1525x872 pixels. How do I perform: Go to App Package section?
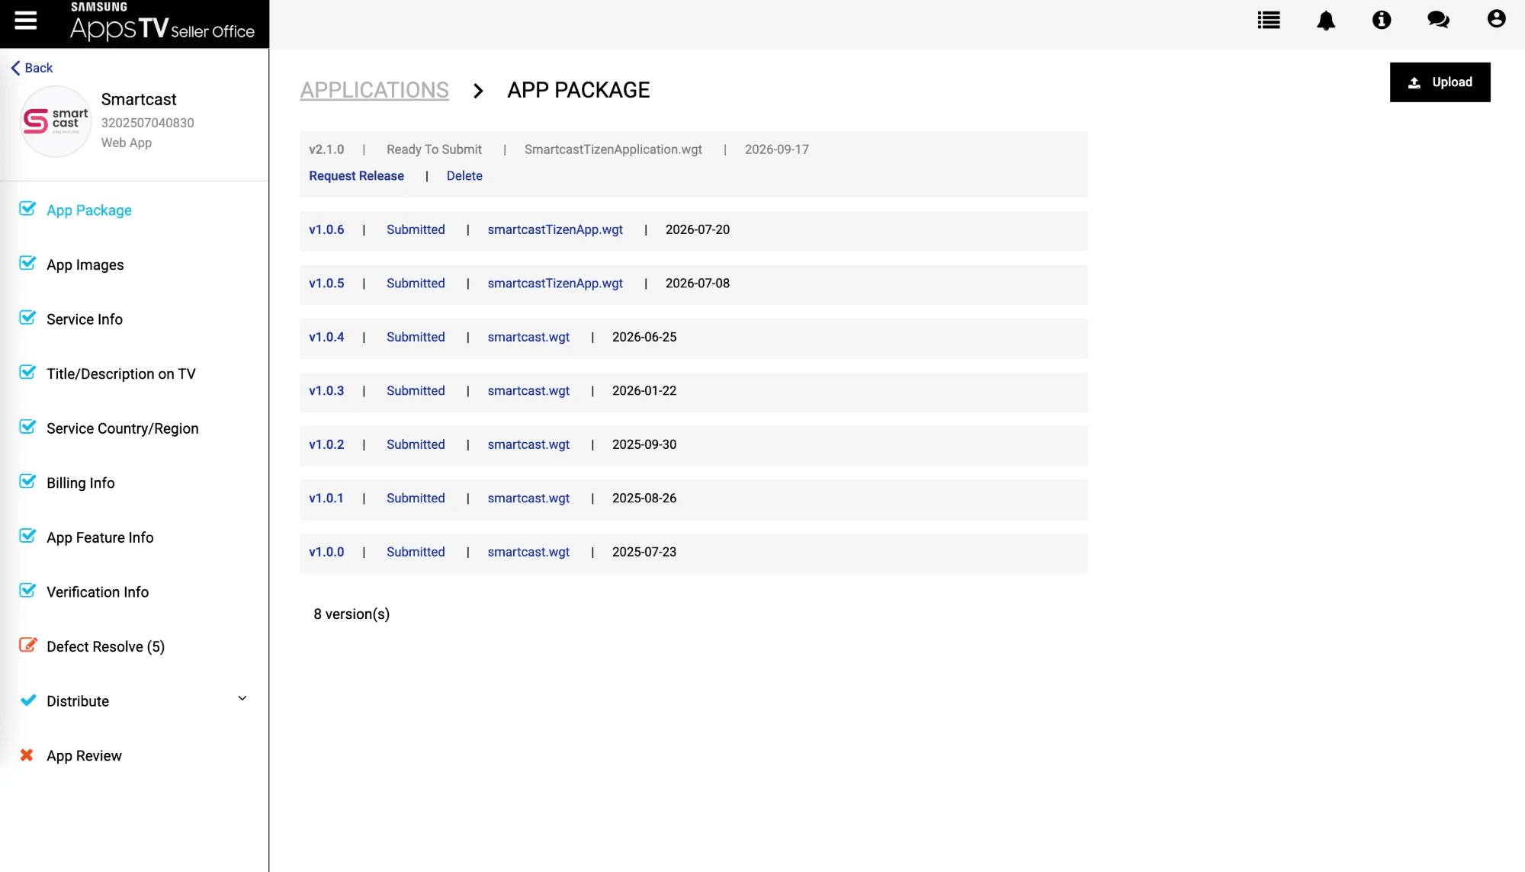[89, 210]
